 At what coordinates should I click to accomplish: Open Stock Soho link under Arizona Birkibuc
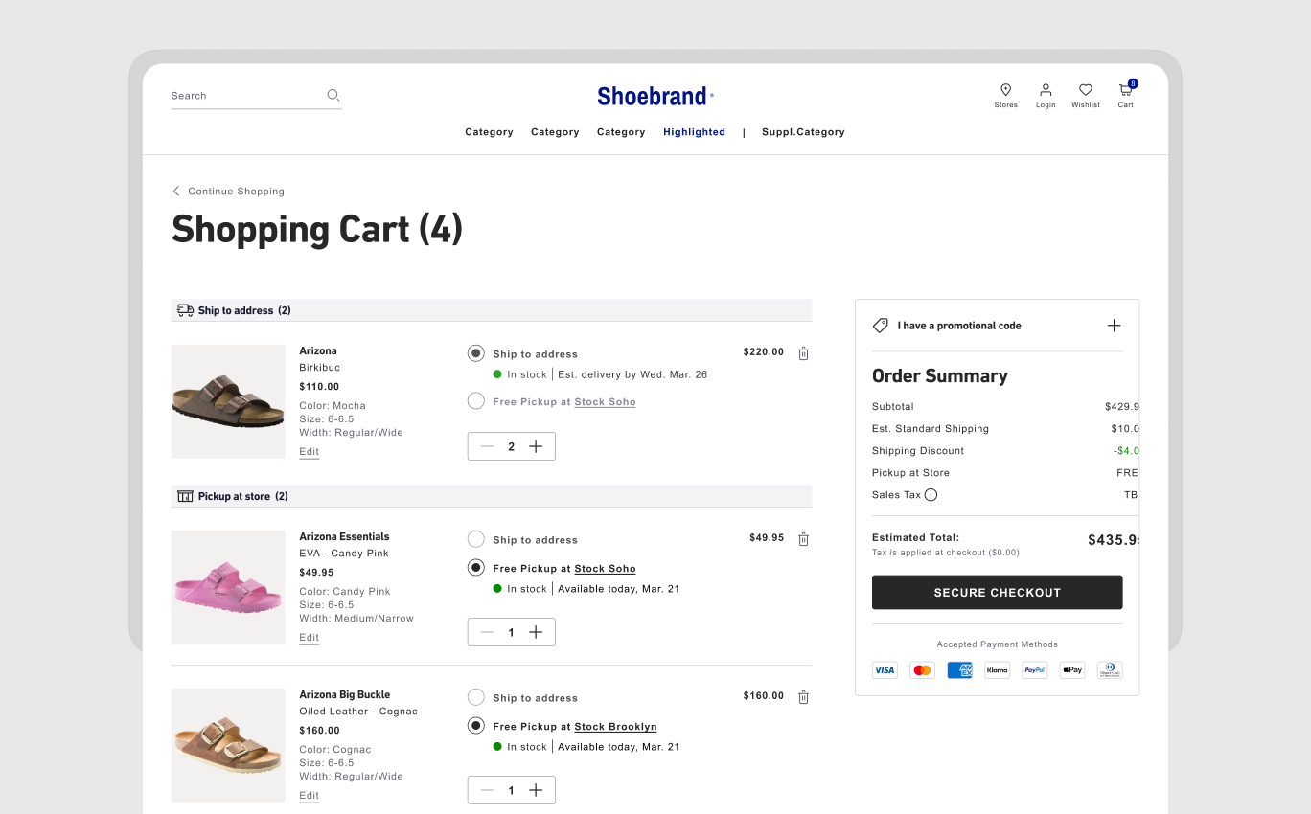[x=606, y=402]
